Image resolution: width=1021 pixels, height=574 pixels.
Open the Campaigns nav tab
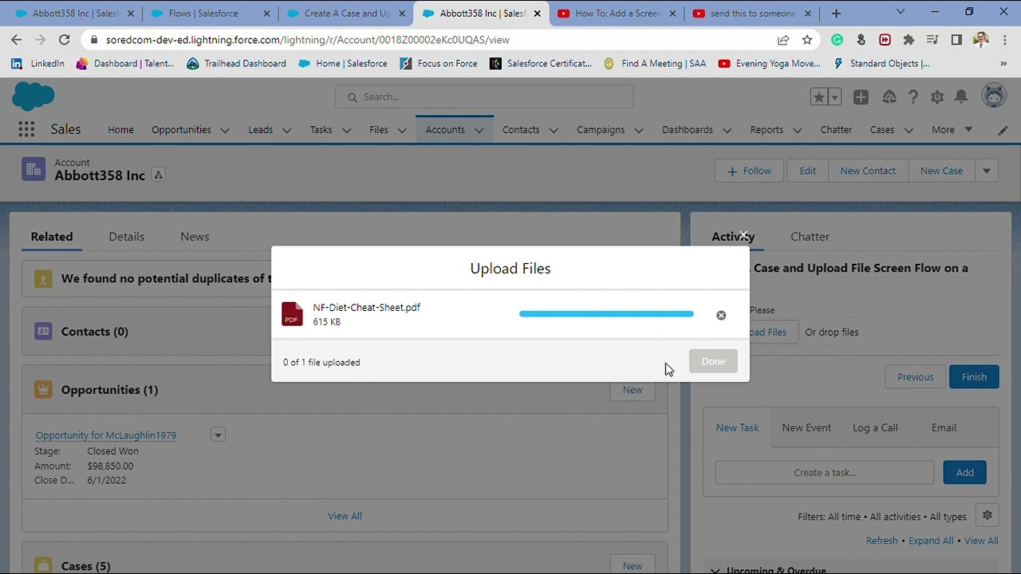[x=601, y=129]
